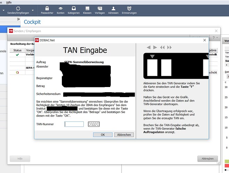Open the Hilfe menu
Screen dimensions: 229x173
point(9,2)
